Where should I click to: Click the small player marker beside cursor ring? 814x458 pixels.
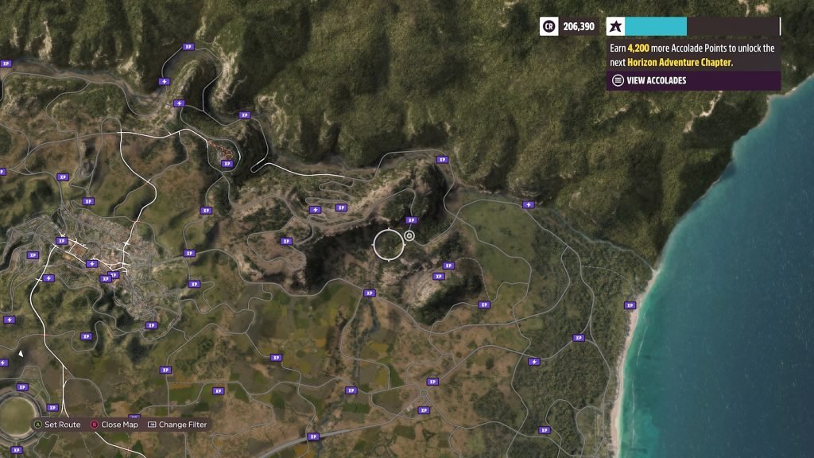409,235
